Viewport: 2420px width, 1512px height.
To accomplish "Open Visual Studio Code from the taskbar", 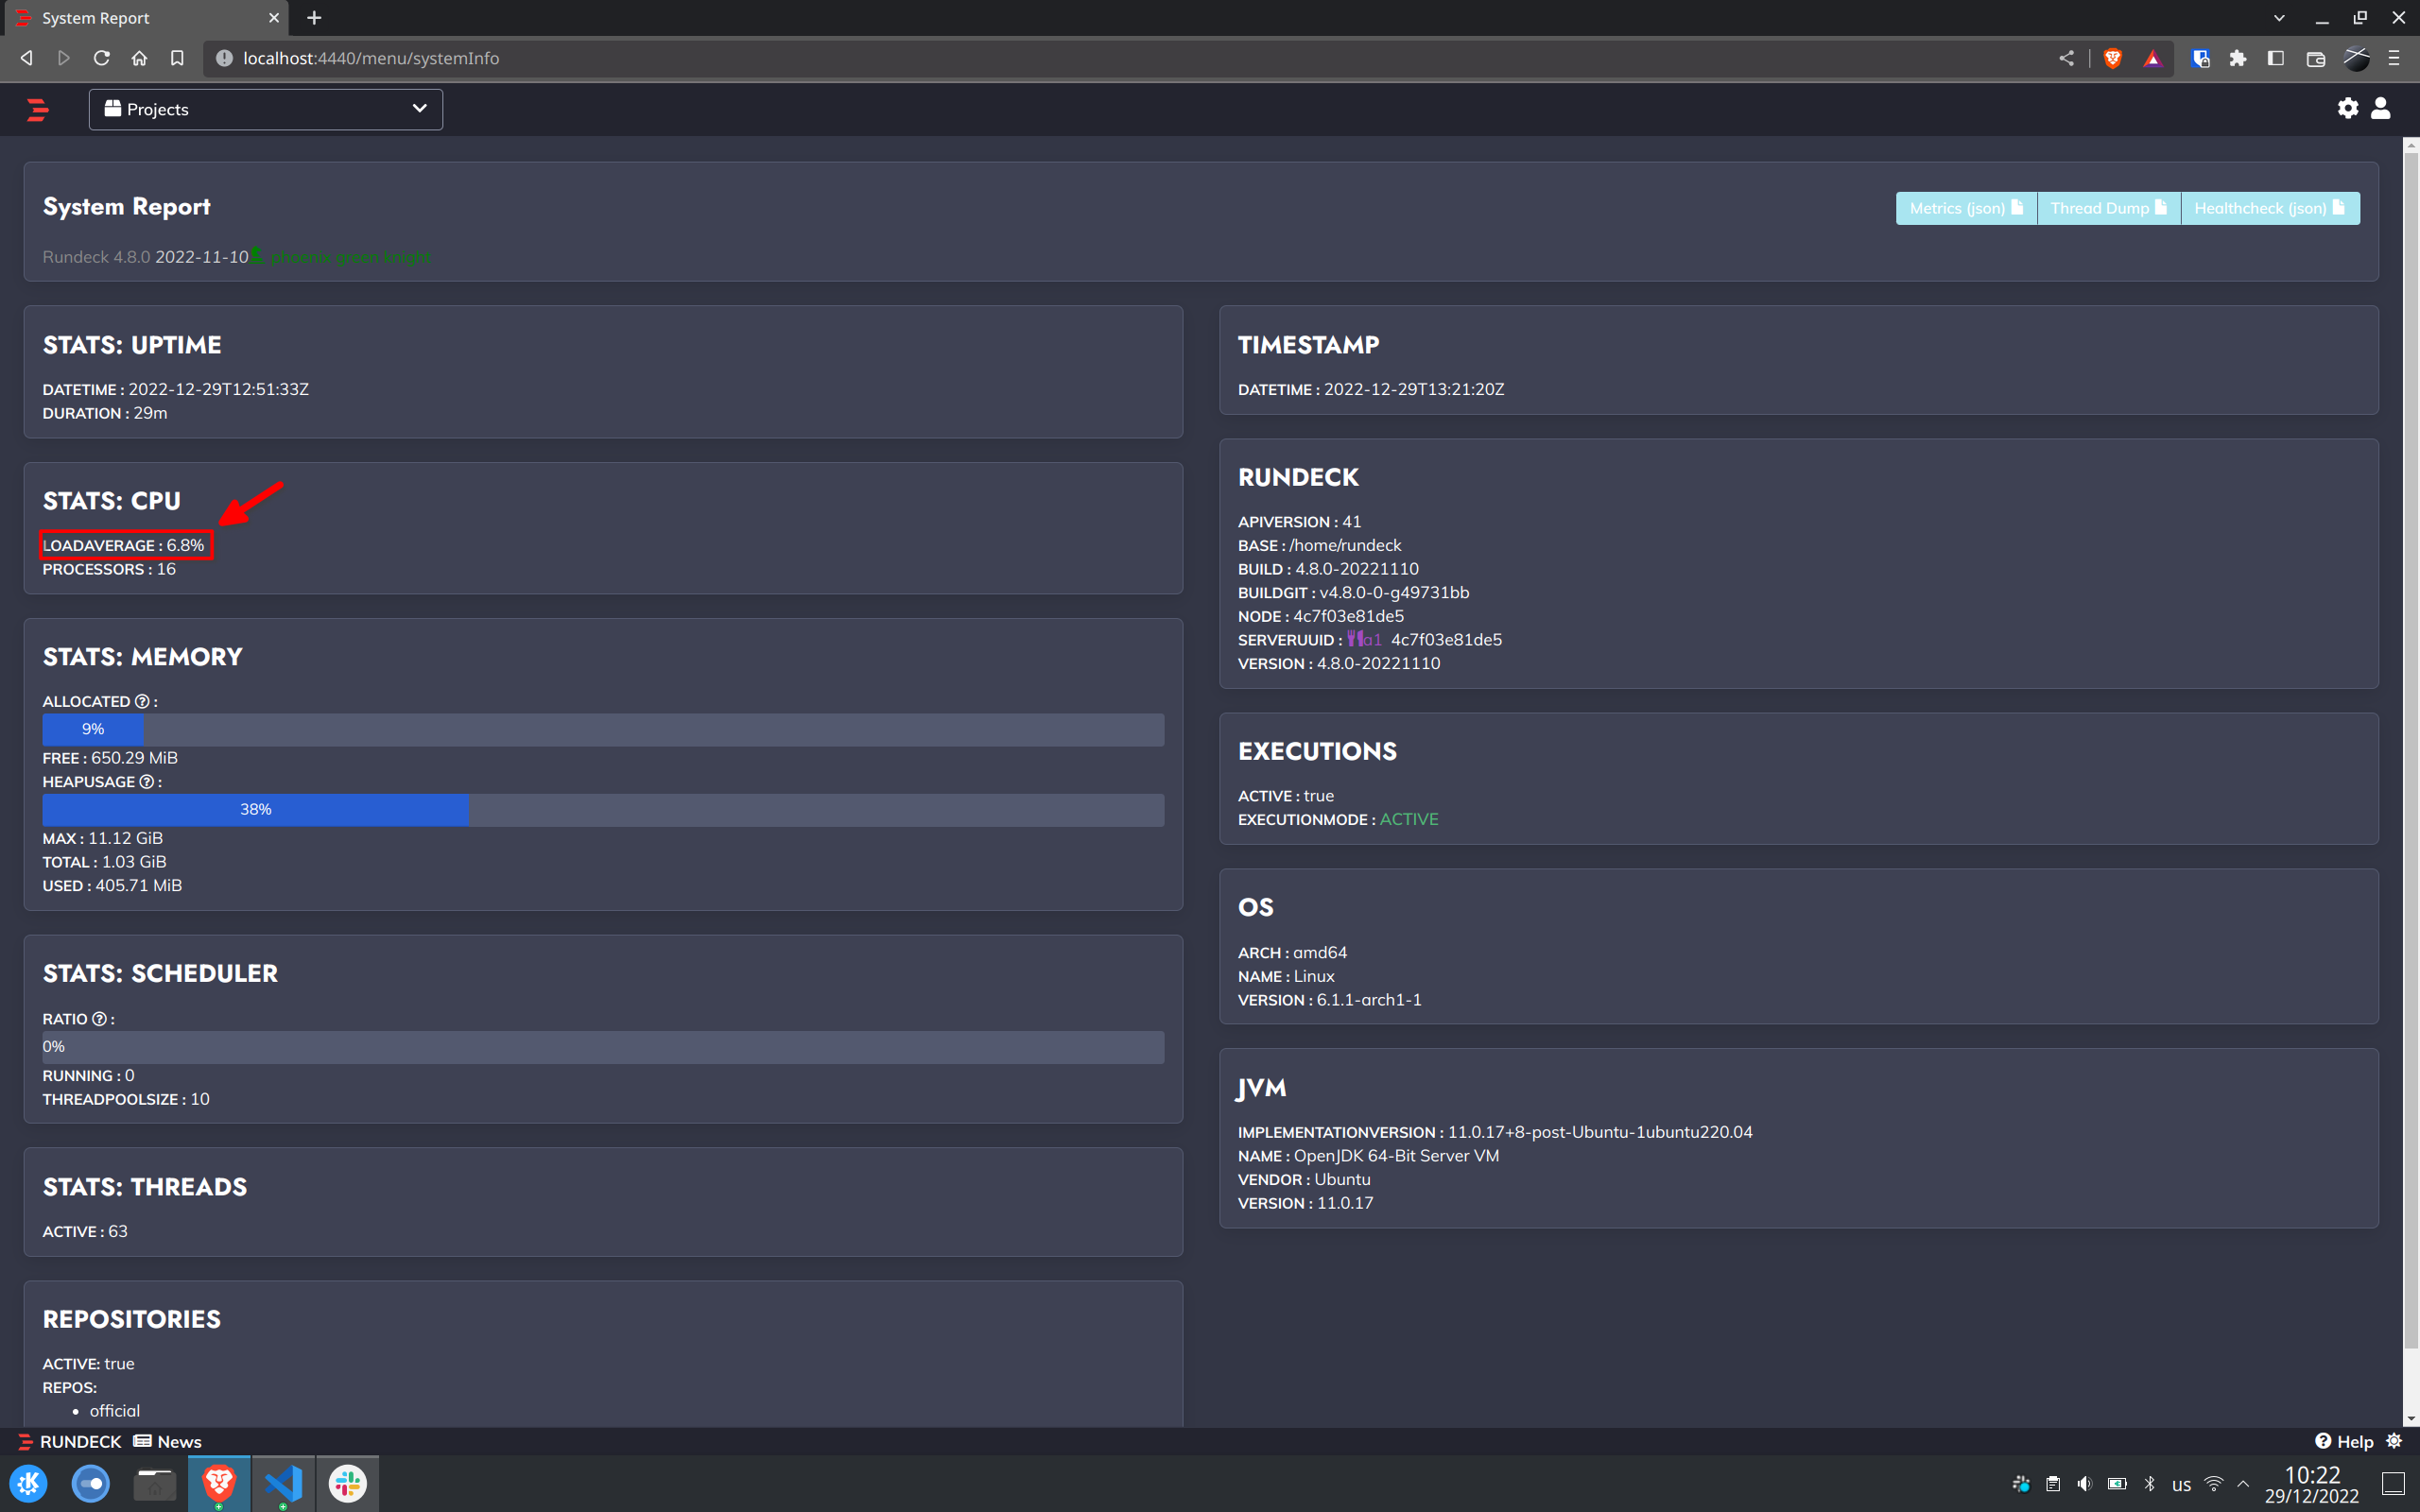I will [x=283, y=1483].
